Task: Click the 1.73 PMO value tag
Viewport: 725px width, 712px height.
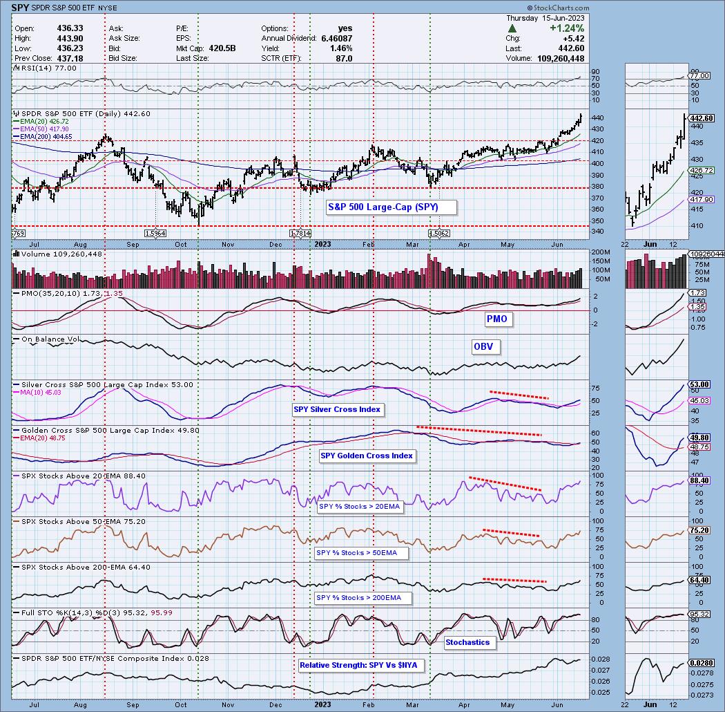Action: coord(697,293)
